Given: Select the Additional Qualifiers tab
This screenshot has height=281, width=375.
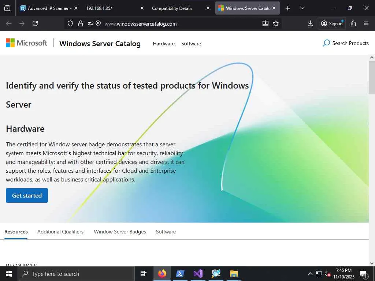Looking at the screenshot, I should (x=60, y=232).
